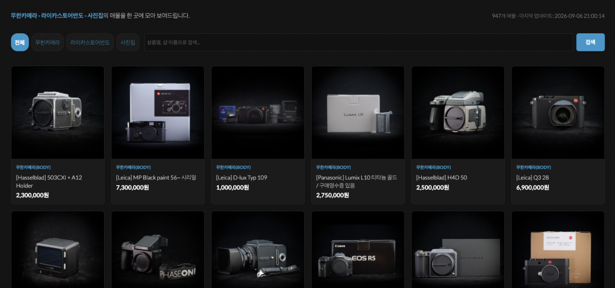Click 무한카메라(BODY) label on the Q3 28 card
This screenshot has height=288, width=615.
[534, 167]
